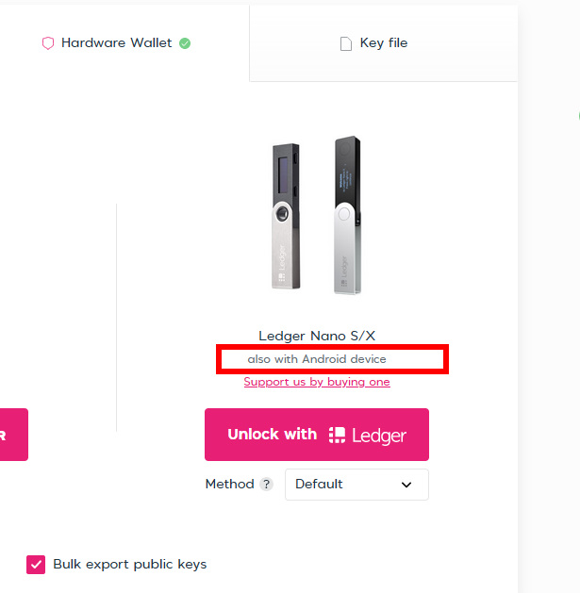The image size is (580, 593).
Task: Follow the 'Support us by buying one' link
Action: click(317, 382)
